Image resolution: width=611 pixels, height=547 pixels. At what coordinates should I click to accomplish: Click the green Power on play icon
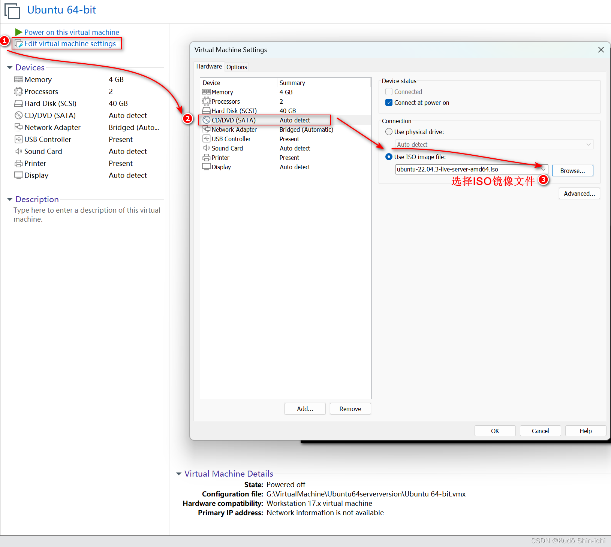pyautogui.click(x=18, y=32)
